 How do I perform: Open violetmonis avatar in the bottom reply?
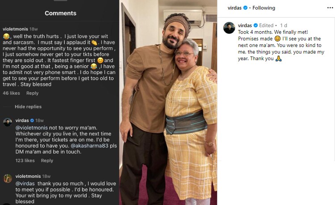[x=8, y=178]
